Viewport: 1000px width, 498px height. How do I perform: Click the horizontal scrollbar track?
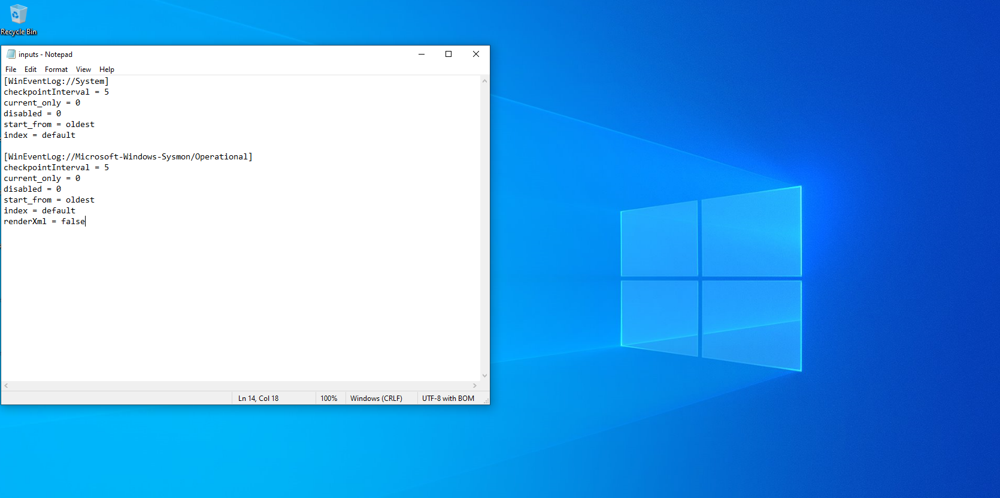(240, 386)
